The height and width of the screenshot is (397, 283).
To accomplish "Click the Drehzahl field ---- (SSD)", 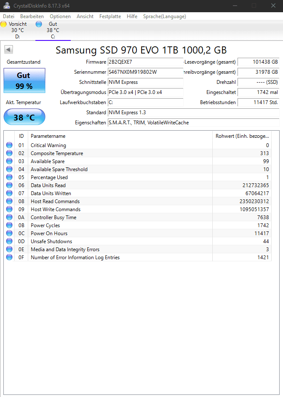I will (259, 82).
